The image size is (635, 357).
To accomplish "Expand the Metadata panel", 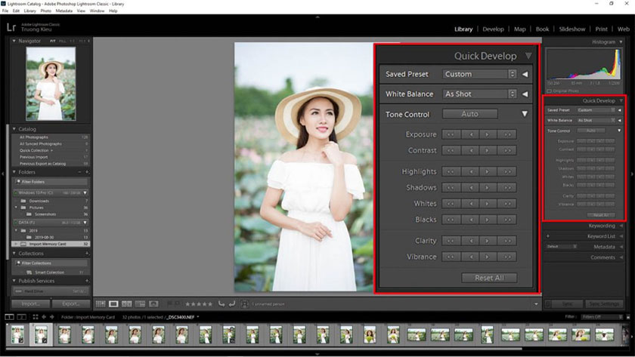I will [621, 247].
